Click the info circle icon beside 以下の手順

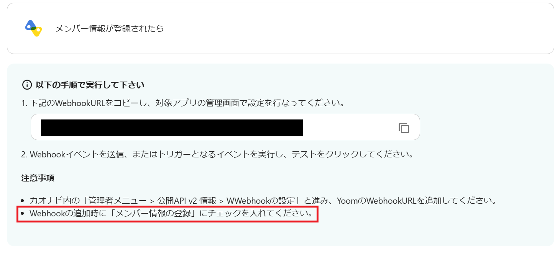(x=26, y=85)
